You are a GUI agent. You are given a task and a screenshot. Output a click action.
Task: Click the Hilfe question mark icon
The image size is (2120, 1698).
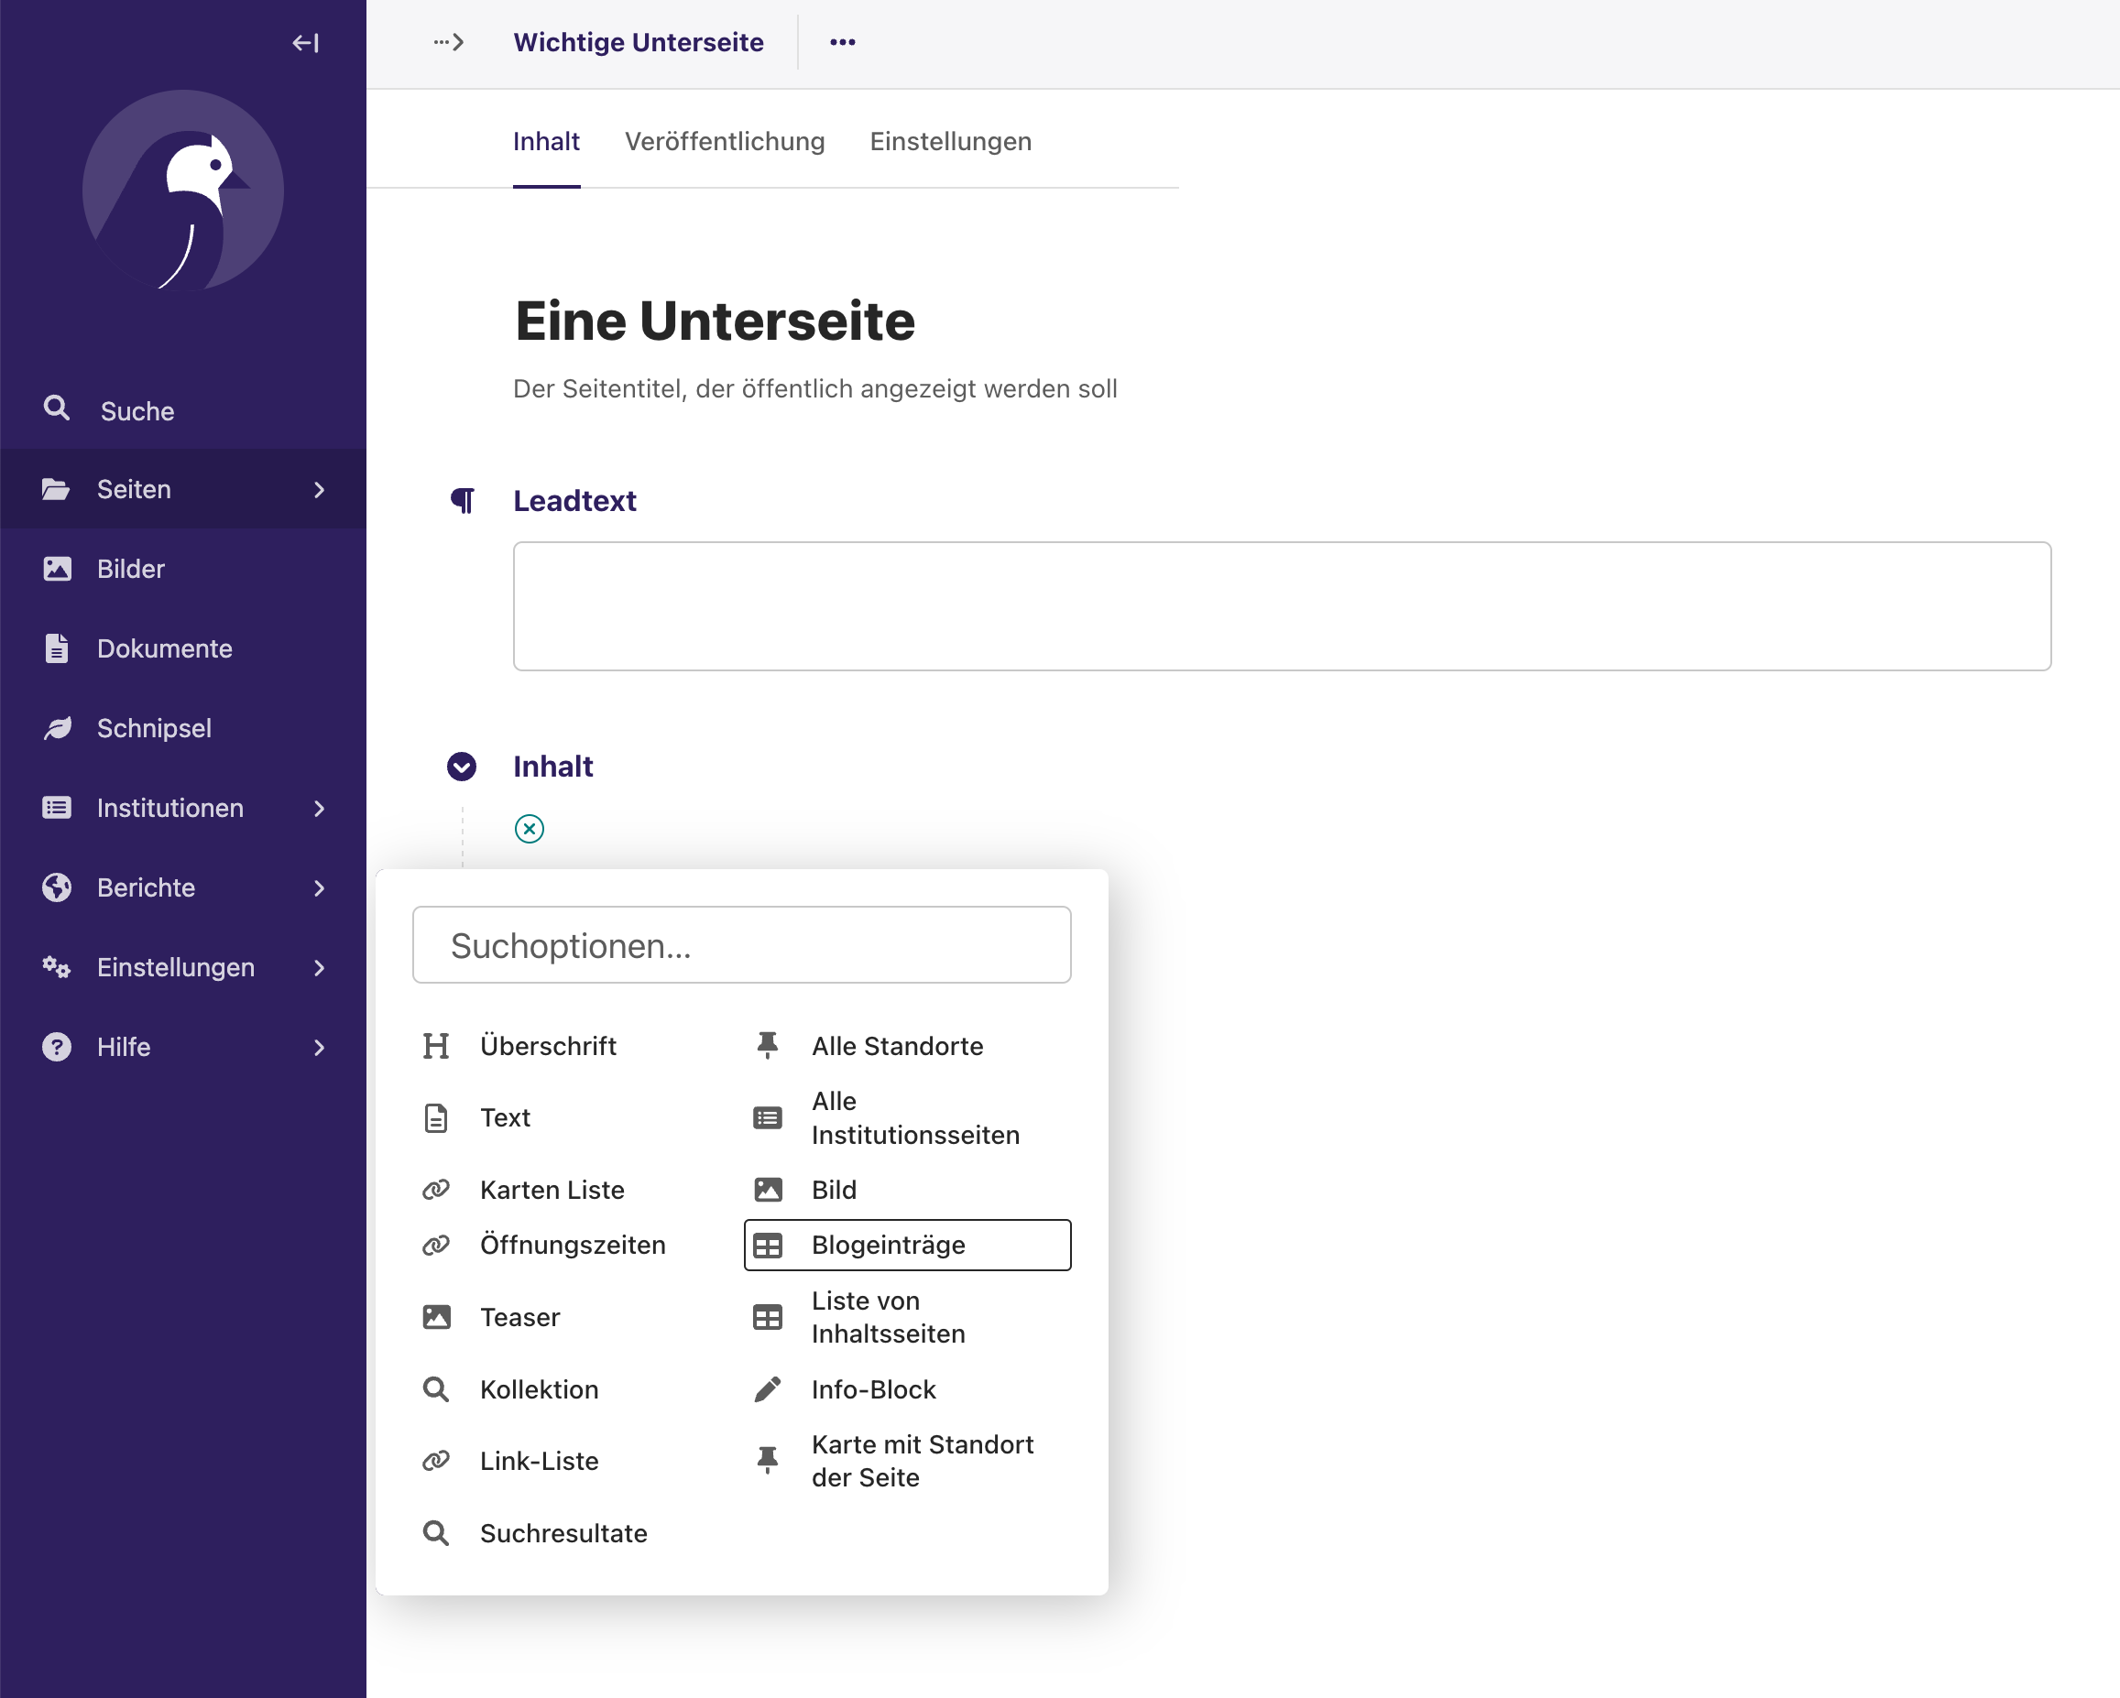[x=57, y=1046]
